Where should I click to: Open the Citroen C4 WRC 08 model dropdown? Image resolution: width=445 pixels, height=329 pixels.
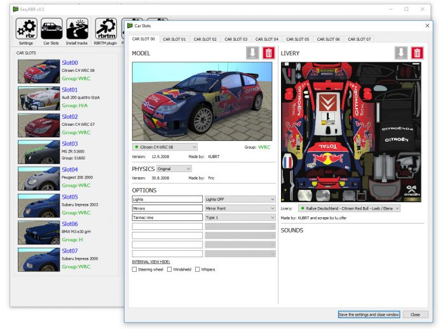[165, 147]
